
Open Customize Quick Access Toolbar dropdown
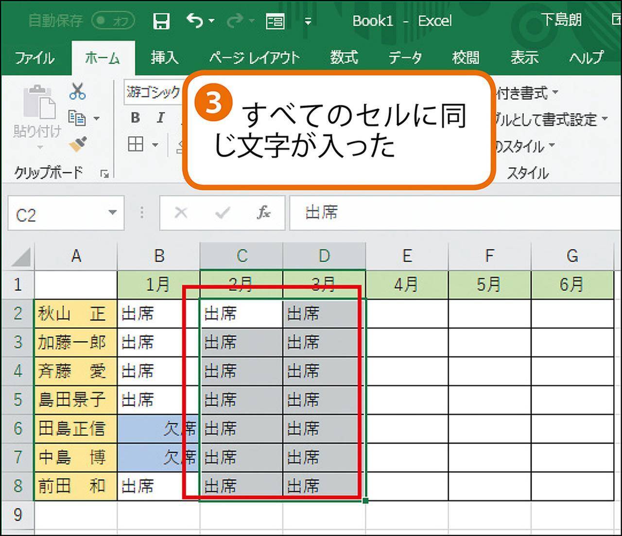(x=308, y=21)
